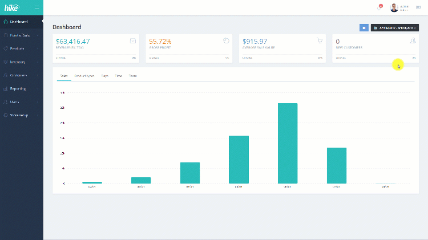This screenshot has width=428, height=240.
Task: Open the Customers sidebar item
Action: 22,75
